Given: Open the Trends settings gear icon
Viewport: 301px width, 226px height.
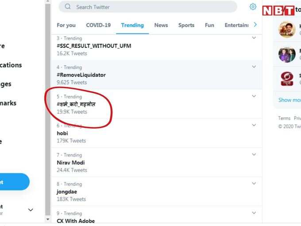Looking at the screenshot, I should tap(253, 7).
